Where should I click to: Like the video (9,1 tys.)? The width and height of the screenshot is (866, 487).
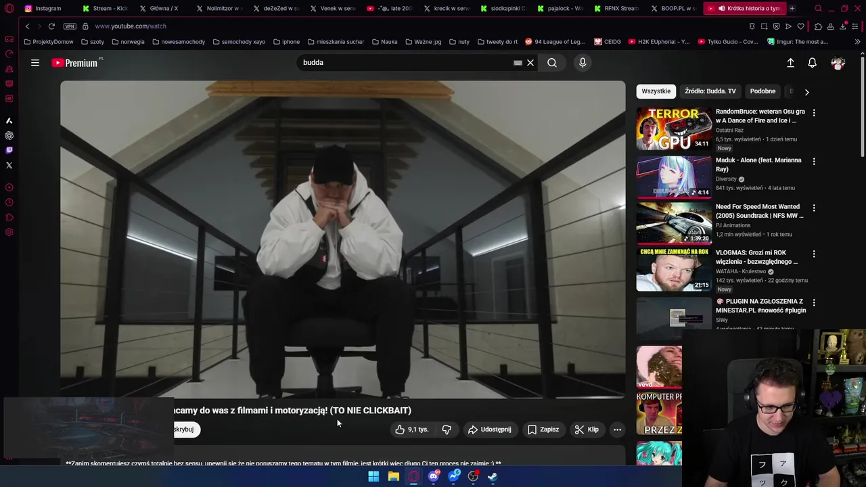(x=412, y=430)
